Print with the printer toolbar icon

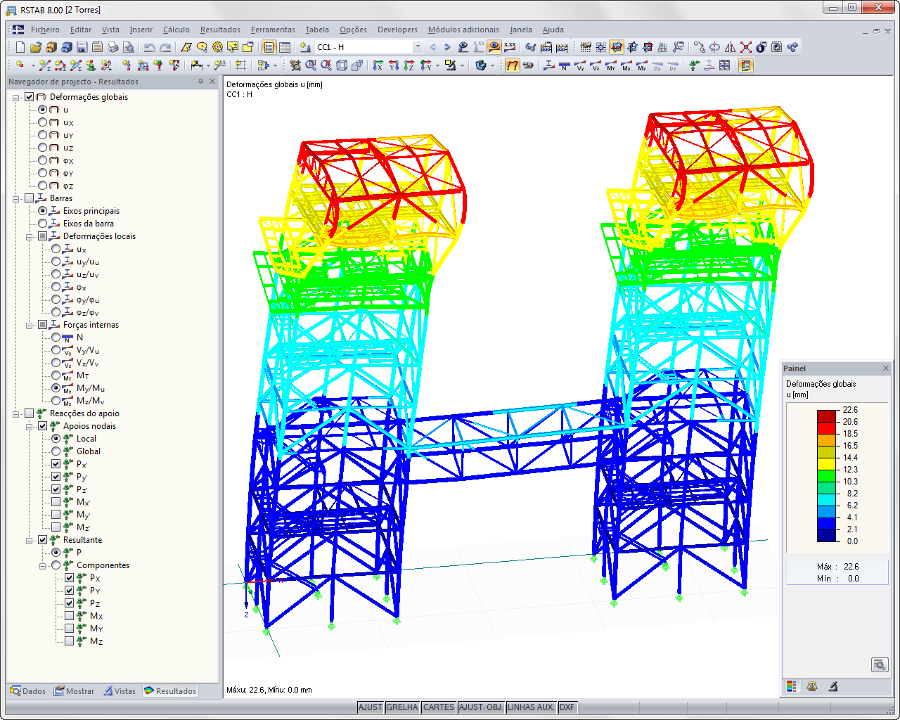113,47
